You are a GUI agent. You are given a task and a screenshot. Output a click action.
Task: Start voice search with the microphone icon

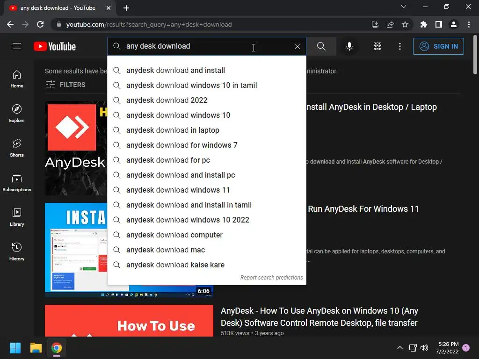349,46
